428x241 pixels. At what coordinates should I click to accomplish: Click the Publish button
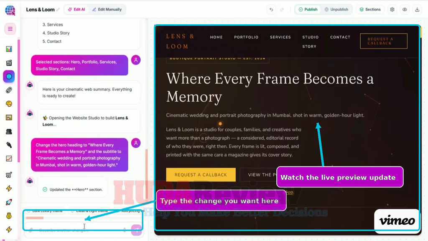coord(308,10)
